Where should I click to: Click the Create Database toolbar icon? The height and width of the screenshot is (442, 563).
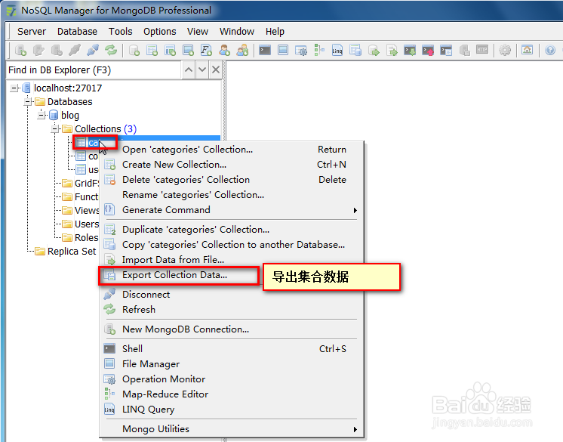coord(134,51)
